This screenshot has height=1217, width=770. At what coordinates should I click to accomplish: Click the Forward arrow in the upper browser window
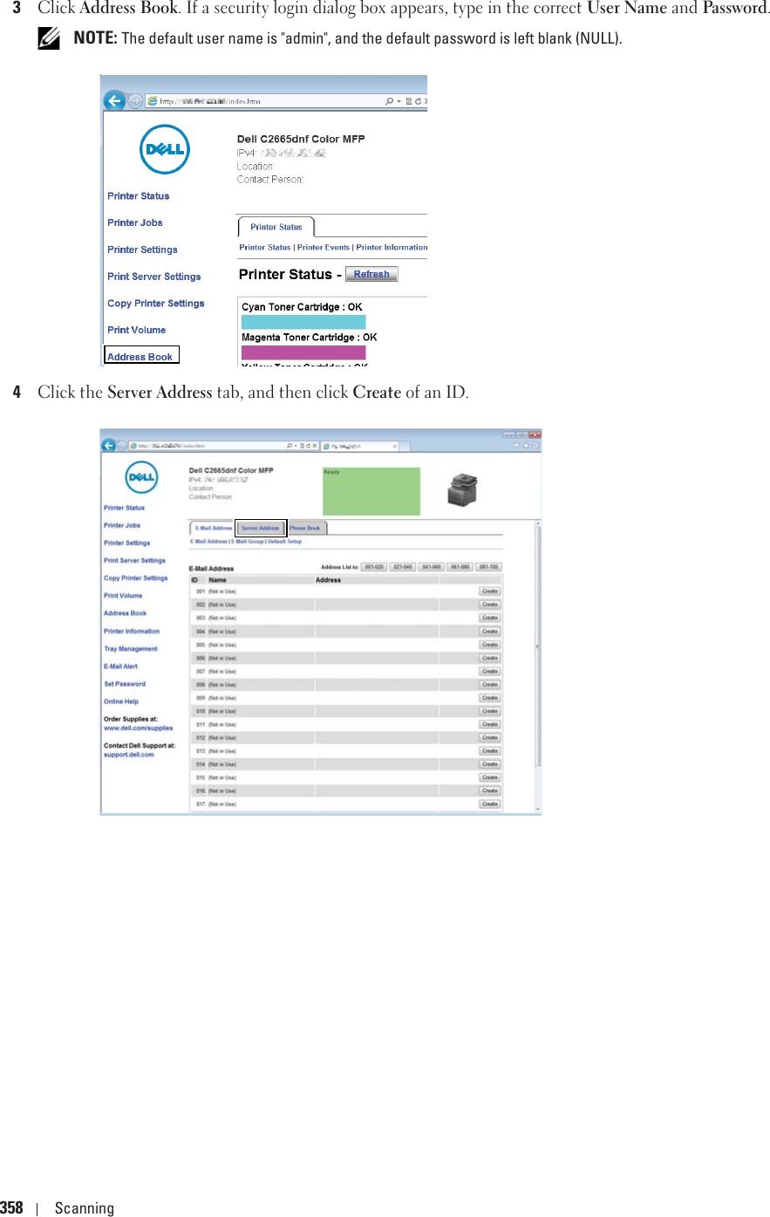pyautogui.click(x=135, y=101)
